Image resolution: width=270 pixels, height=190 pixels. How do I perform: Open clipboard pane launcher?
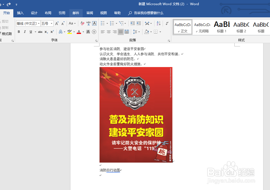click(x=13, y=41)
